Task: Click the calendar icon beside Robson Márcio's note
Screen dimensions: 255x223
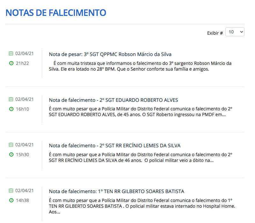Action: pos(11,53)
